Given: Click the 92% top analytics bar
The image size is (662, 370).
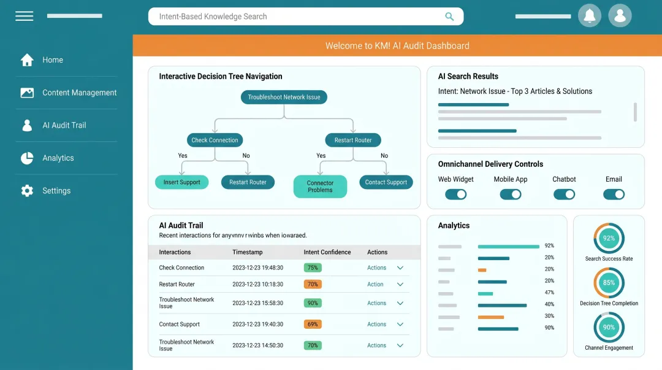Looking at the screenshot, I should point(508,247).
